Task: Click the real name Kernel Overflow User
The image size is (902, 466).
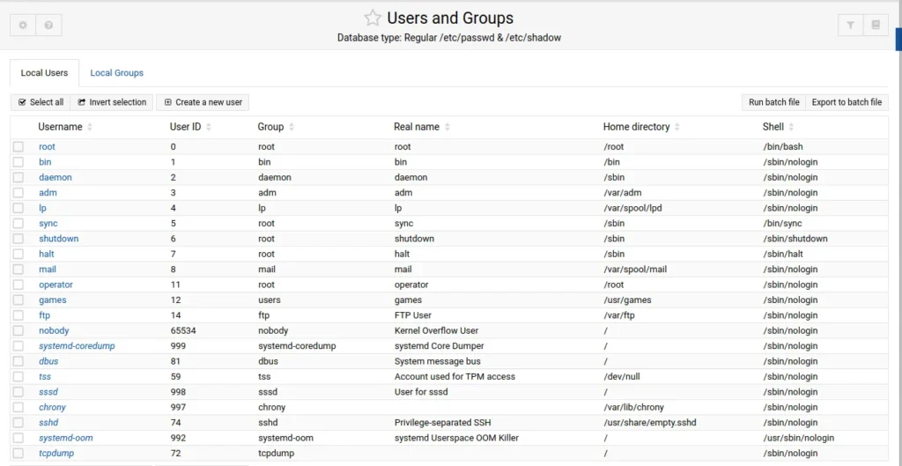Action: 437,331
